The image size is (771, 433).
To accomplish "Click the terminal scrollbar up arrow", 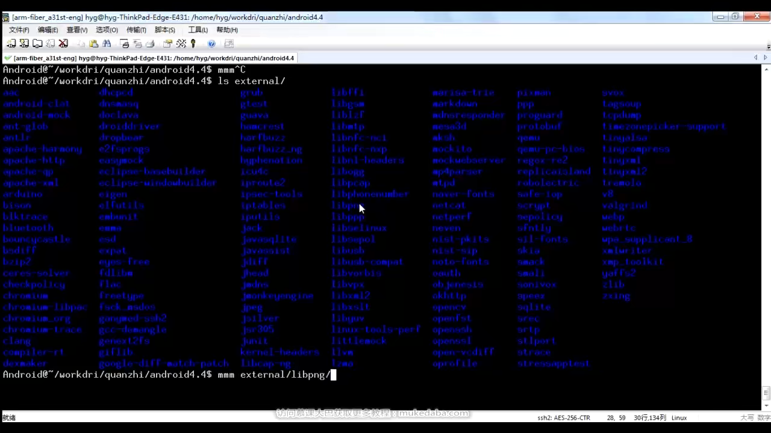I will (x=767, y=69).
